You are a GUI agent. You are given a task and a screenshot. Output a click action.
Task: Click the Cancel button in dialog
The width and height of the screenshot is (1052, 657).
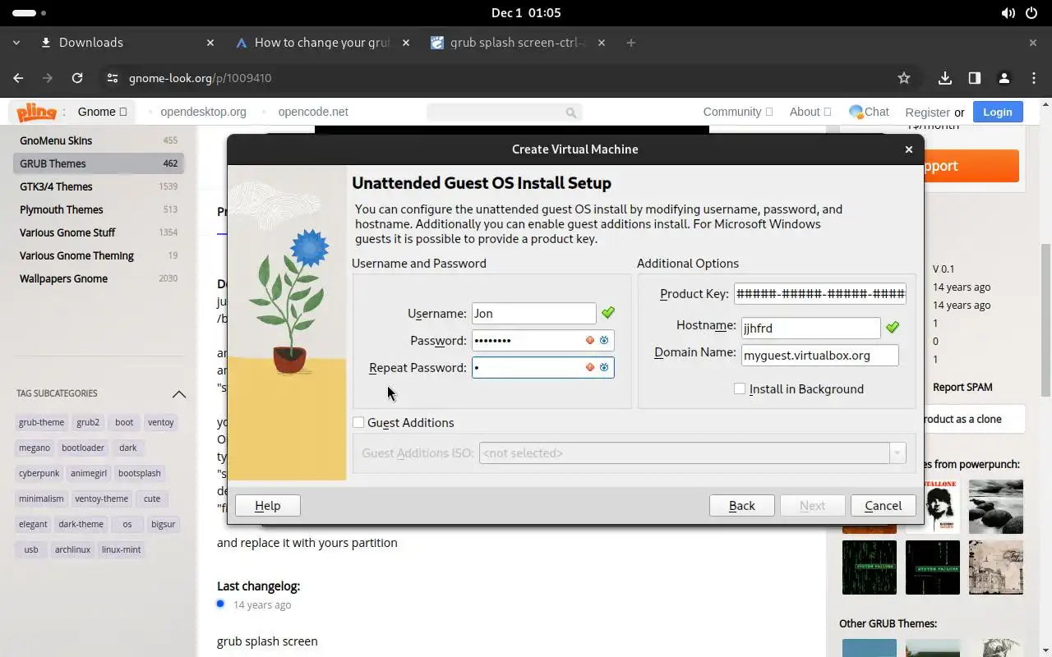point(884,506)
